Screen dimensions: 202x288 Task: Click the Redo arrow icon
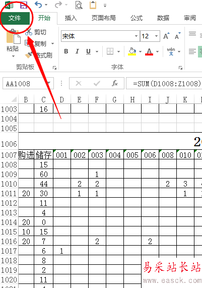[58, 5]
